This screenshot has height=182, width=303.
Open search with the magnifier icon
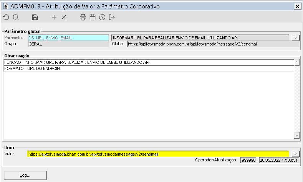click(16, 17)
